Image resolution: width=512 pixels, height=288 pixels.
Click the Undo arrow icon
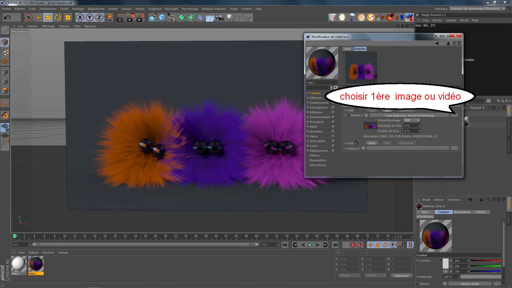point(7,18)
